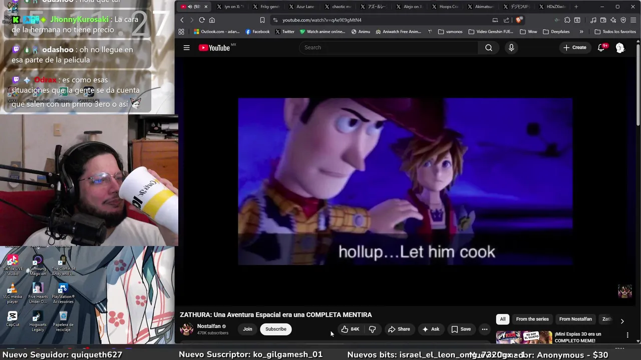Screen dimensions: 641x360
Task: Open Brave wallet toolbar icon
Action: (603, 20)
